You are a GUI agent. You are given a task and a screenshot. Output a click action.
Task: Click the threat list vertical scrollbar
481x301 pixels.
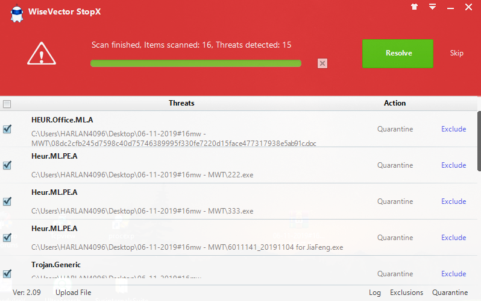[479, 141]
